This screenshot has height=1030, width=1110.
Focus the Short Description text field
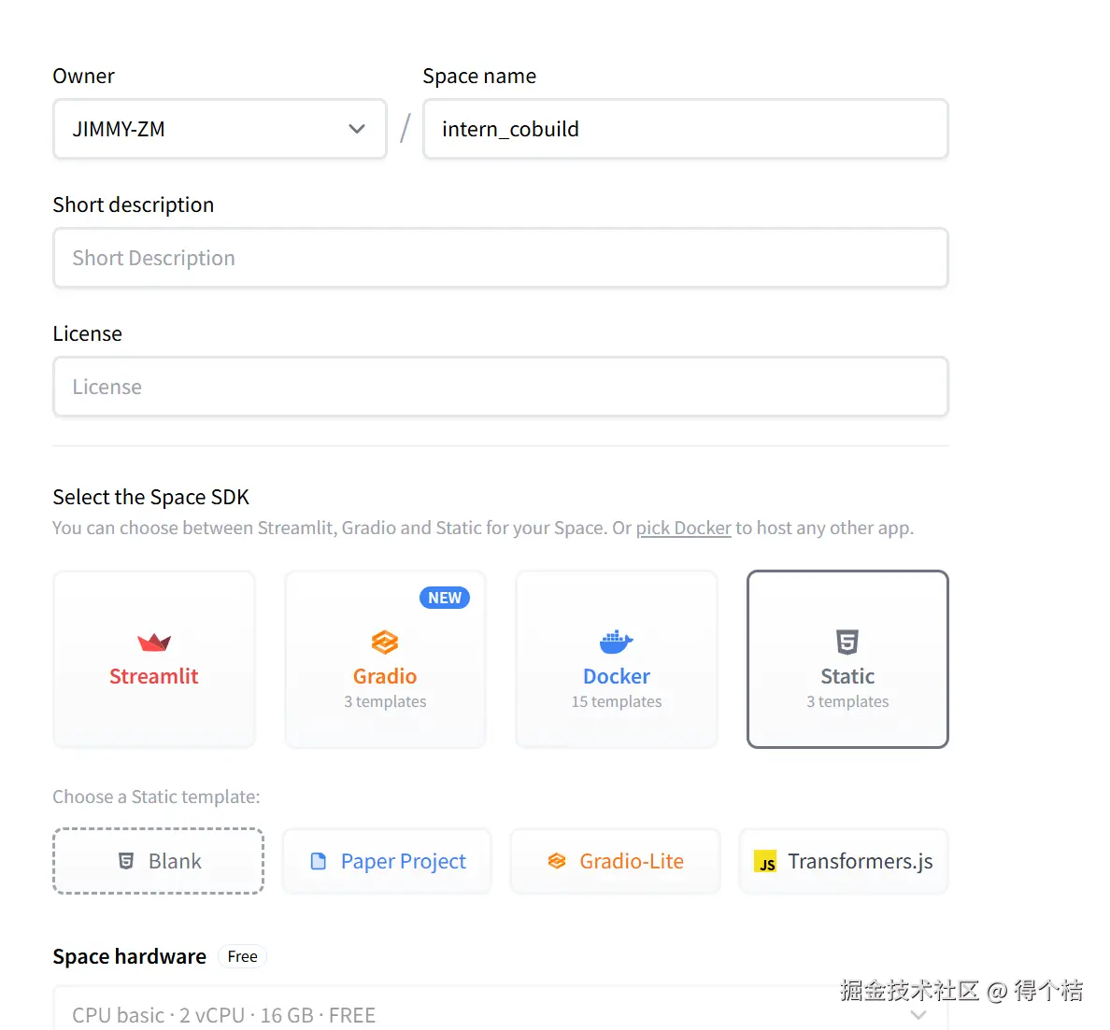point(501,258)
